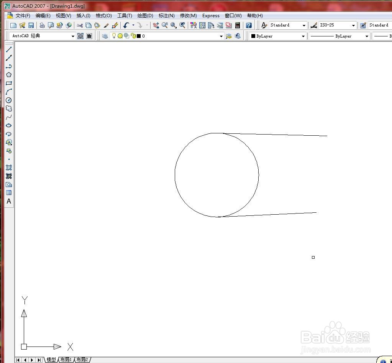Select the Construction Line tool
This screenshot has height=363, width=392.
[x=9, y=58]
